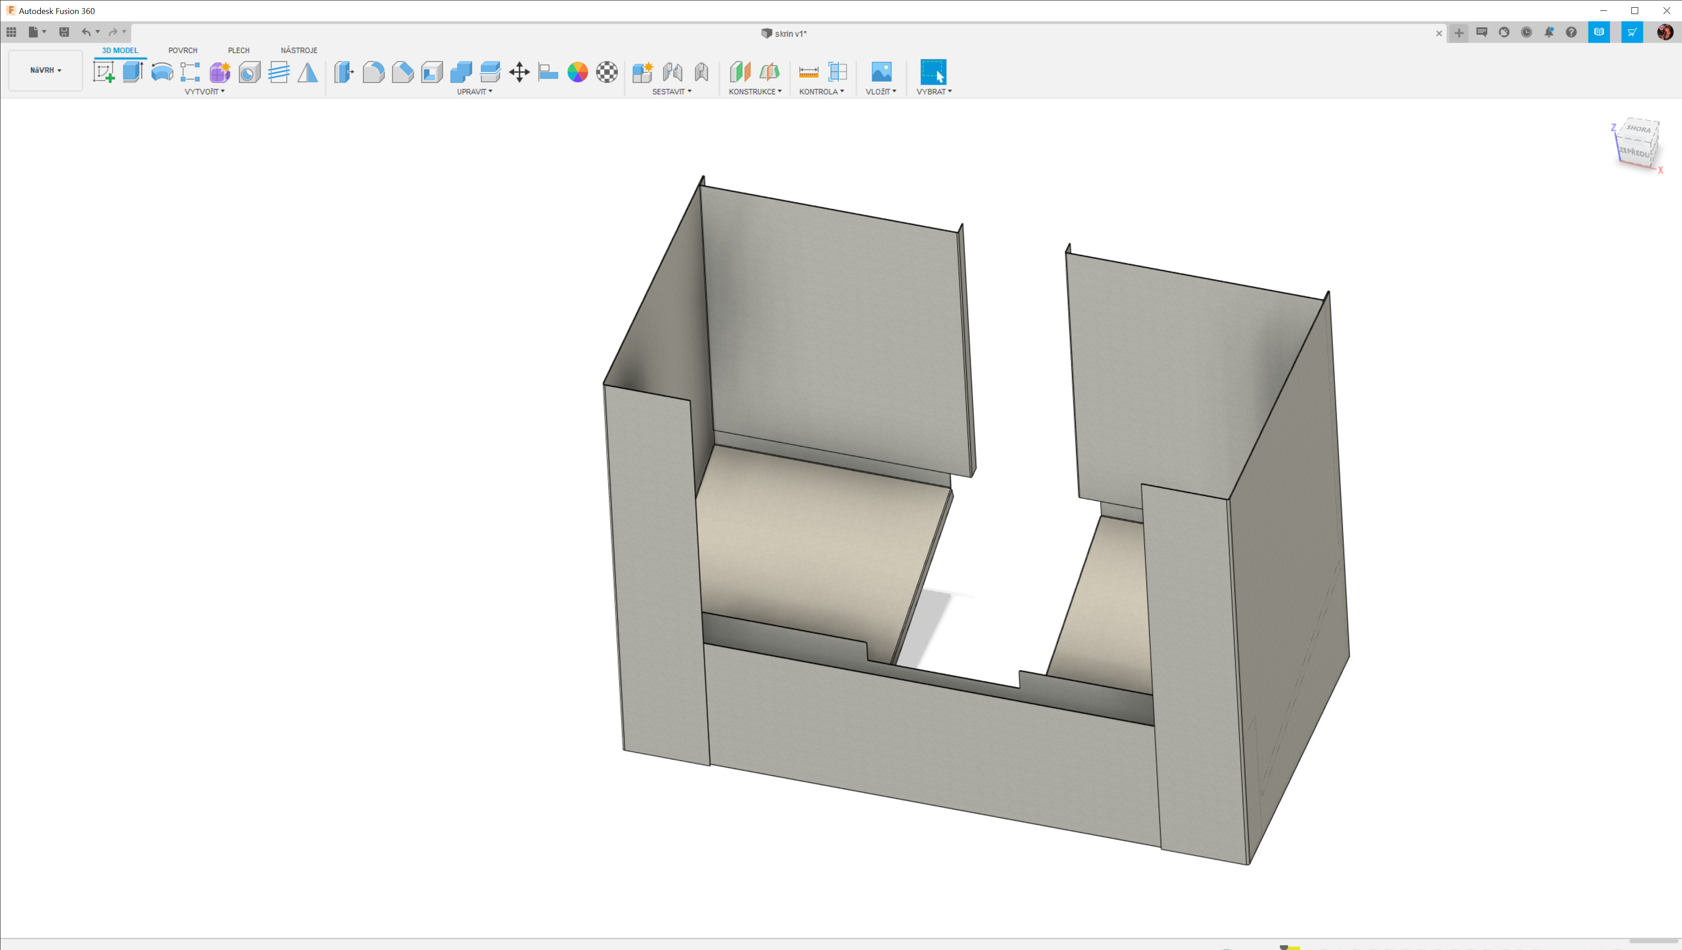This screenshot has width=1682, height=950.
Task: Open the NÁVRH workspace dropdown
Action: (45, 70)
